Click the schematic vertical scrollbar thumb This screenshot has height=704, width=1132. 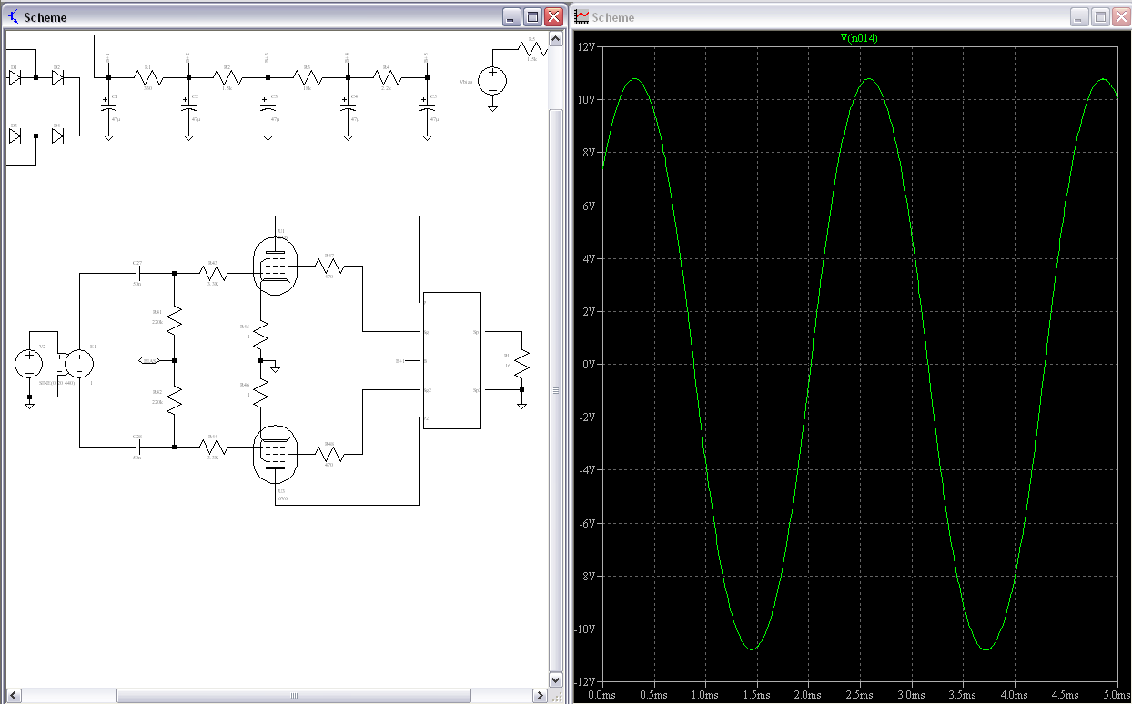click(556, 390)
